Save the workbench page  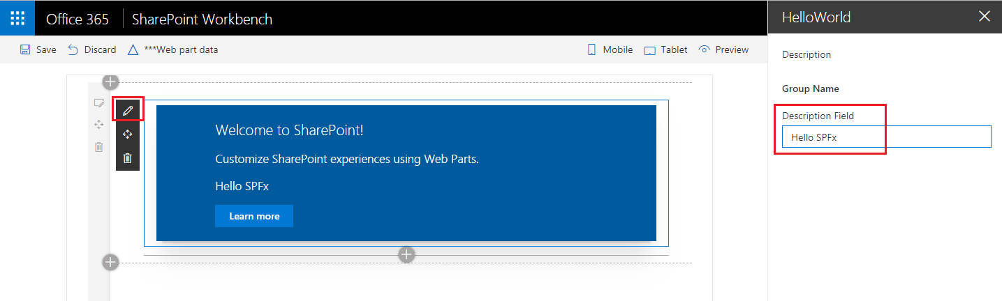(38, 49)
